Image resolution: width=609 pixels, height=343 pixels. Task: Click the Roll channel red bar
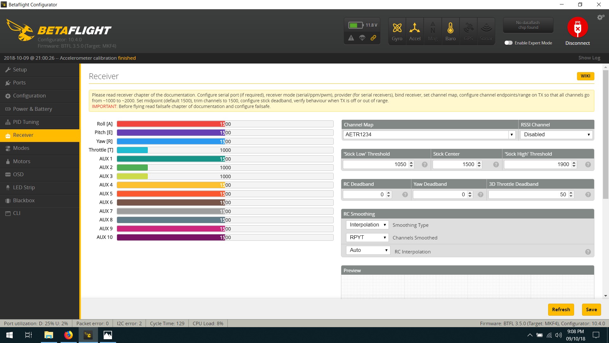click(171, 124)
